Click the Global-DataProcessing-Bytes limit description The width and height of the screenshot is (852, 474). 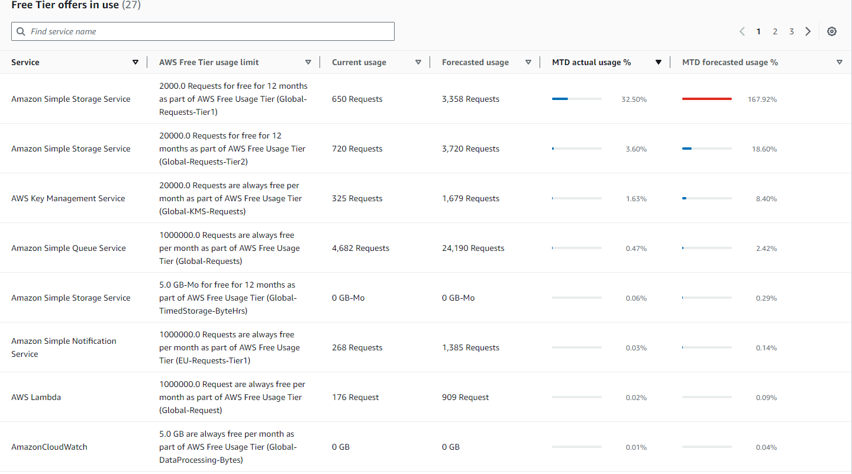[x=228, y=447]
